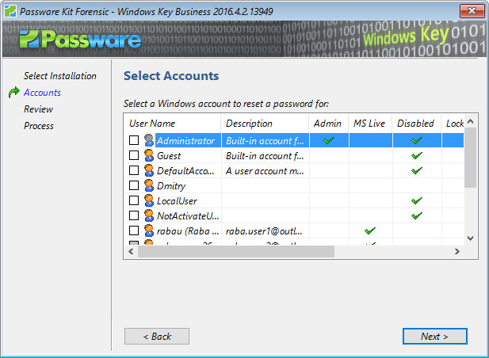489x358 pixels.
Task: Open the Process step in sidebar
Action: (39, 126)
